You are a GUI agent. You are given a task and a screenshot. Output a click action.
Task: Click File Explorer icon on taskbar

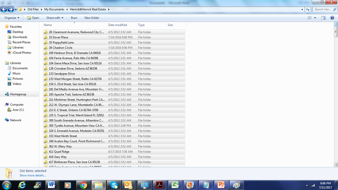pyautogui.click(x=99, y=185)
